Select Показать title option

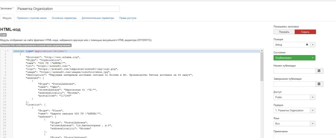[284, 32]
